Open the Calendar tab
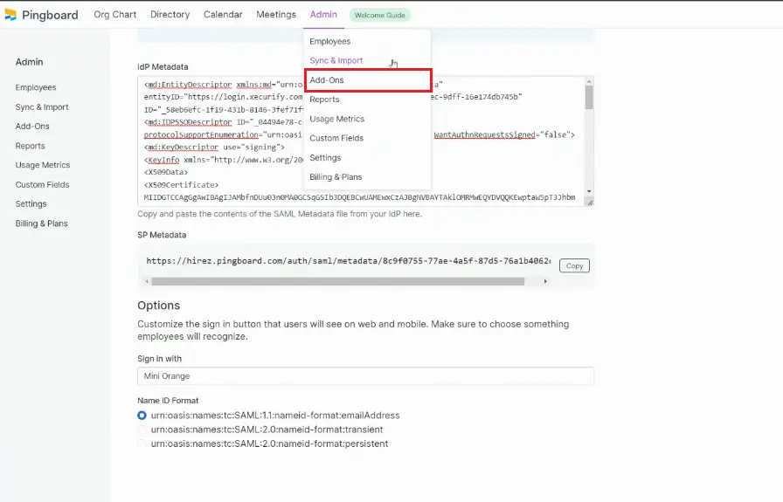 [x=223, y=15]
